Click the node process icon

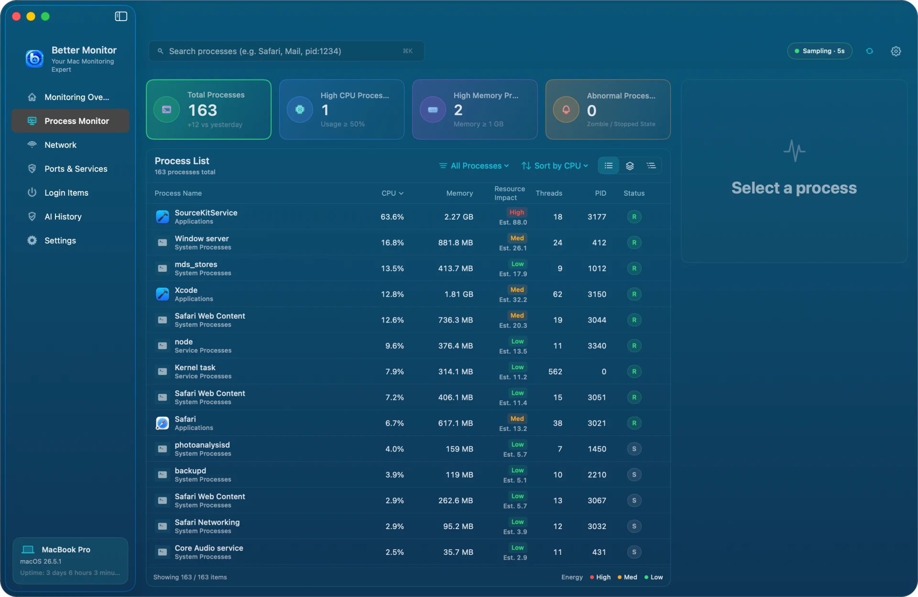pos(163,346)
